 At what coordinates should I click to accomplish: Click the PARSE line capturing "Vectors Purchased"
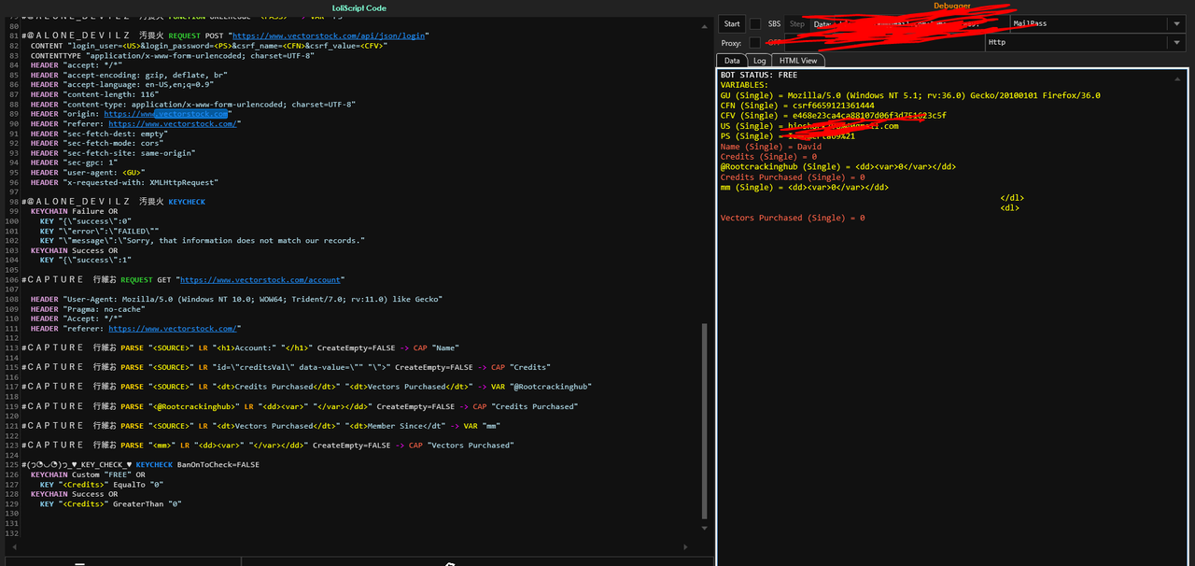[267, 446]
